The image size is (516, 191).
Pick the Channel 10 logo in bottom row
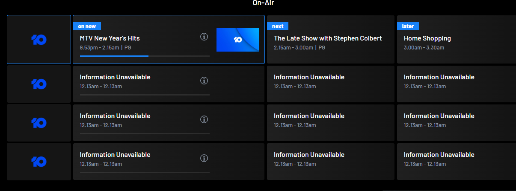pos(39,162)
